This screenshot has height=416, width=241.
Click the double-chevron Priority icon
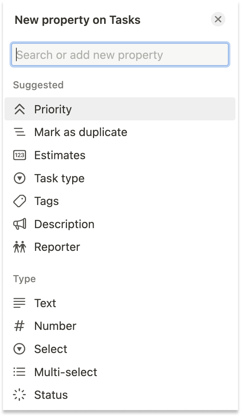(19, 109)
